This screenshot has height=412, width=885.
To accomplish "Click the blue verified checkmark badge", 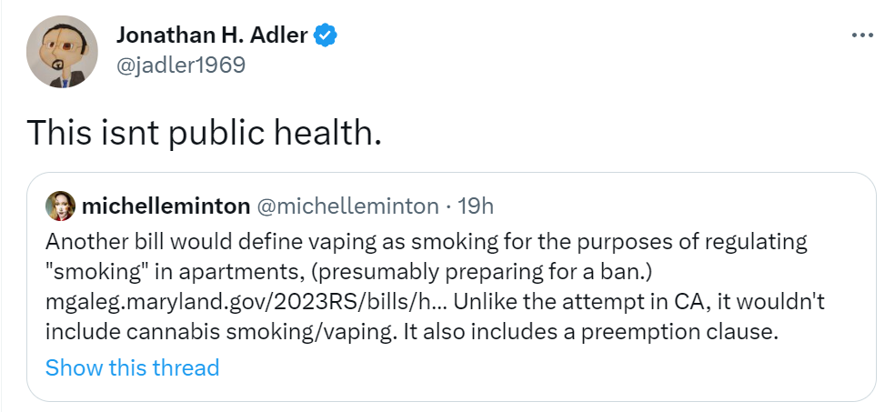I will pos(325,35).
